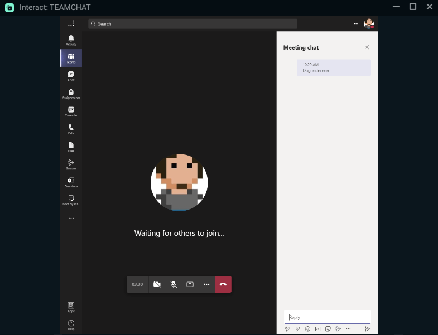Open Chat in the left sidebar
Image resolution: width=438 pixels, height=335 pixels.
(x=71, y=76)
